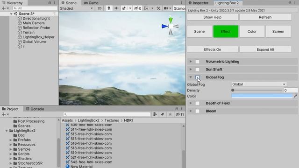Image resolution: width=299 pixels, height=168 pixels.
Task: Switch to the Inspector tab
Action: click(x=199, y=3)
